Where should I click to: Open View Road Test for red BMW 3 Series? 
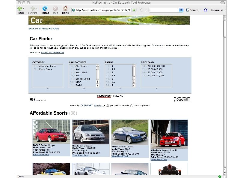(41, 155)
